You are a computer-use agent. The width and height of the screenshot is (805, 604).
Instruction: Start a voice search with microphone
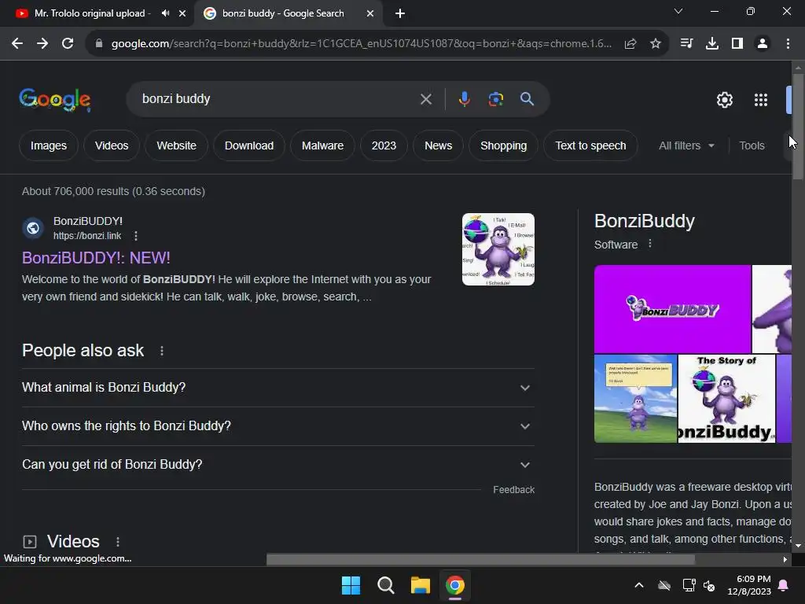pos(464,99)
